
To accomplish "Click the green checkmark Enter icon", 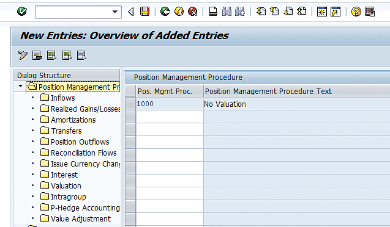I will coord(22,12).
